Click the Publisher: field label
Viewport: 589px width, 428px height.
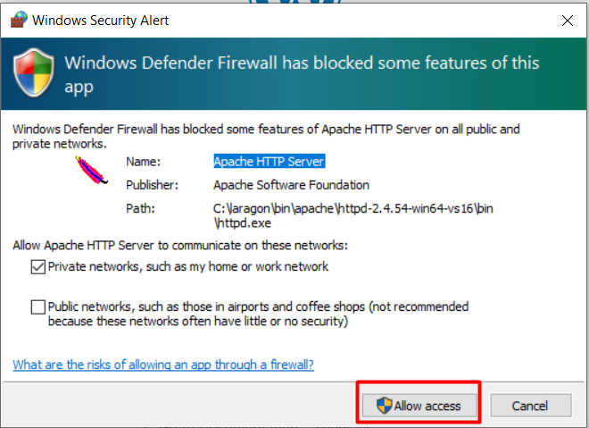pyautogui.click(x=152, y=185)
